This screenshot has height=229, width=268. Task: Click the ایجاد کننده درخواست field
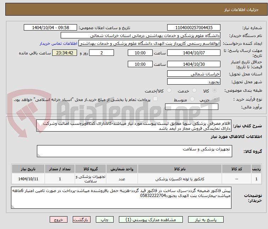(x=149, y=43)
